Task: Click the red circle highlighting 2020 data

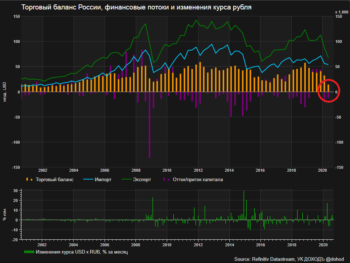Action: 329,91
